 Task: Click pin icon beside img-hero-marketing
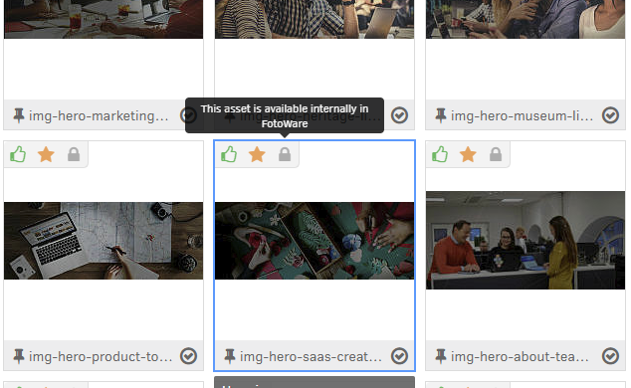pos(19,115)
